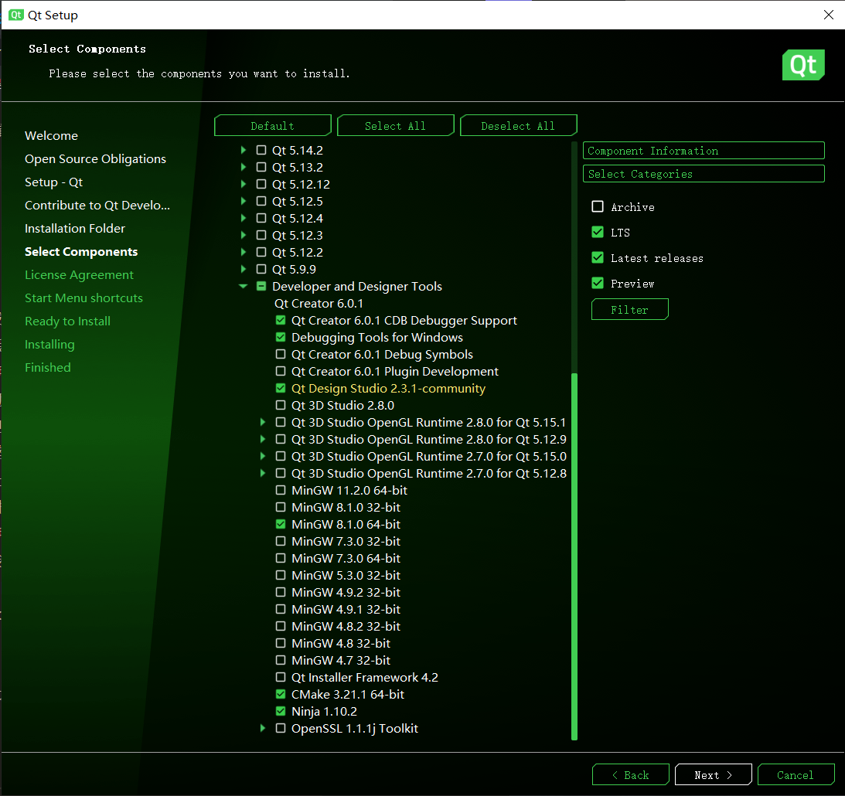Viewport: 845px width, 796px height.
Task: Check the Qt 3D Studio 2.8.0 checkbox
Action: click(x=280, y=405)
